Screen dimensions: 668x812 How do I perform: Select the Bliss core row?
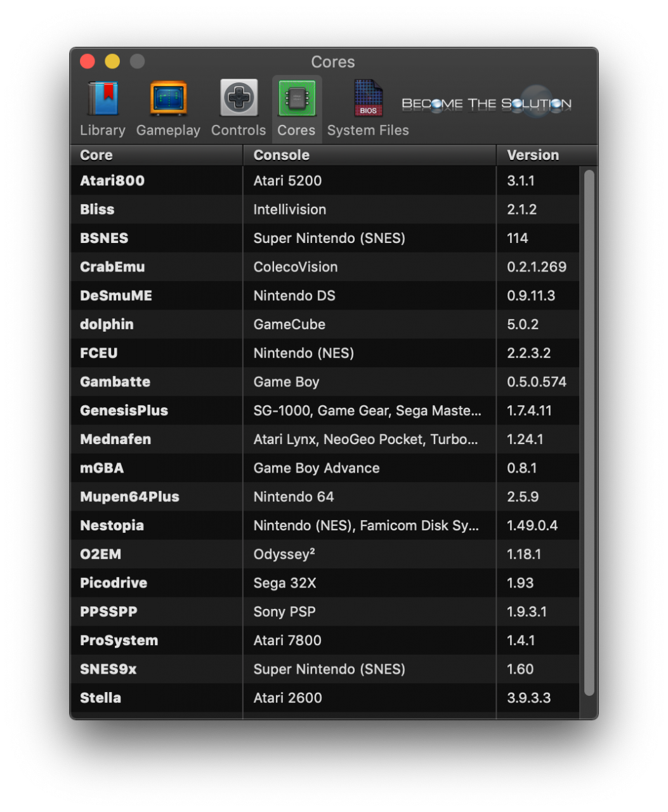coord(325,209)
